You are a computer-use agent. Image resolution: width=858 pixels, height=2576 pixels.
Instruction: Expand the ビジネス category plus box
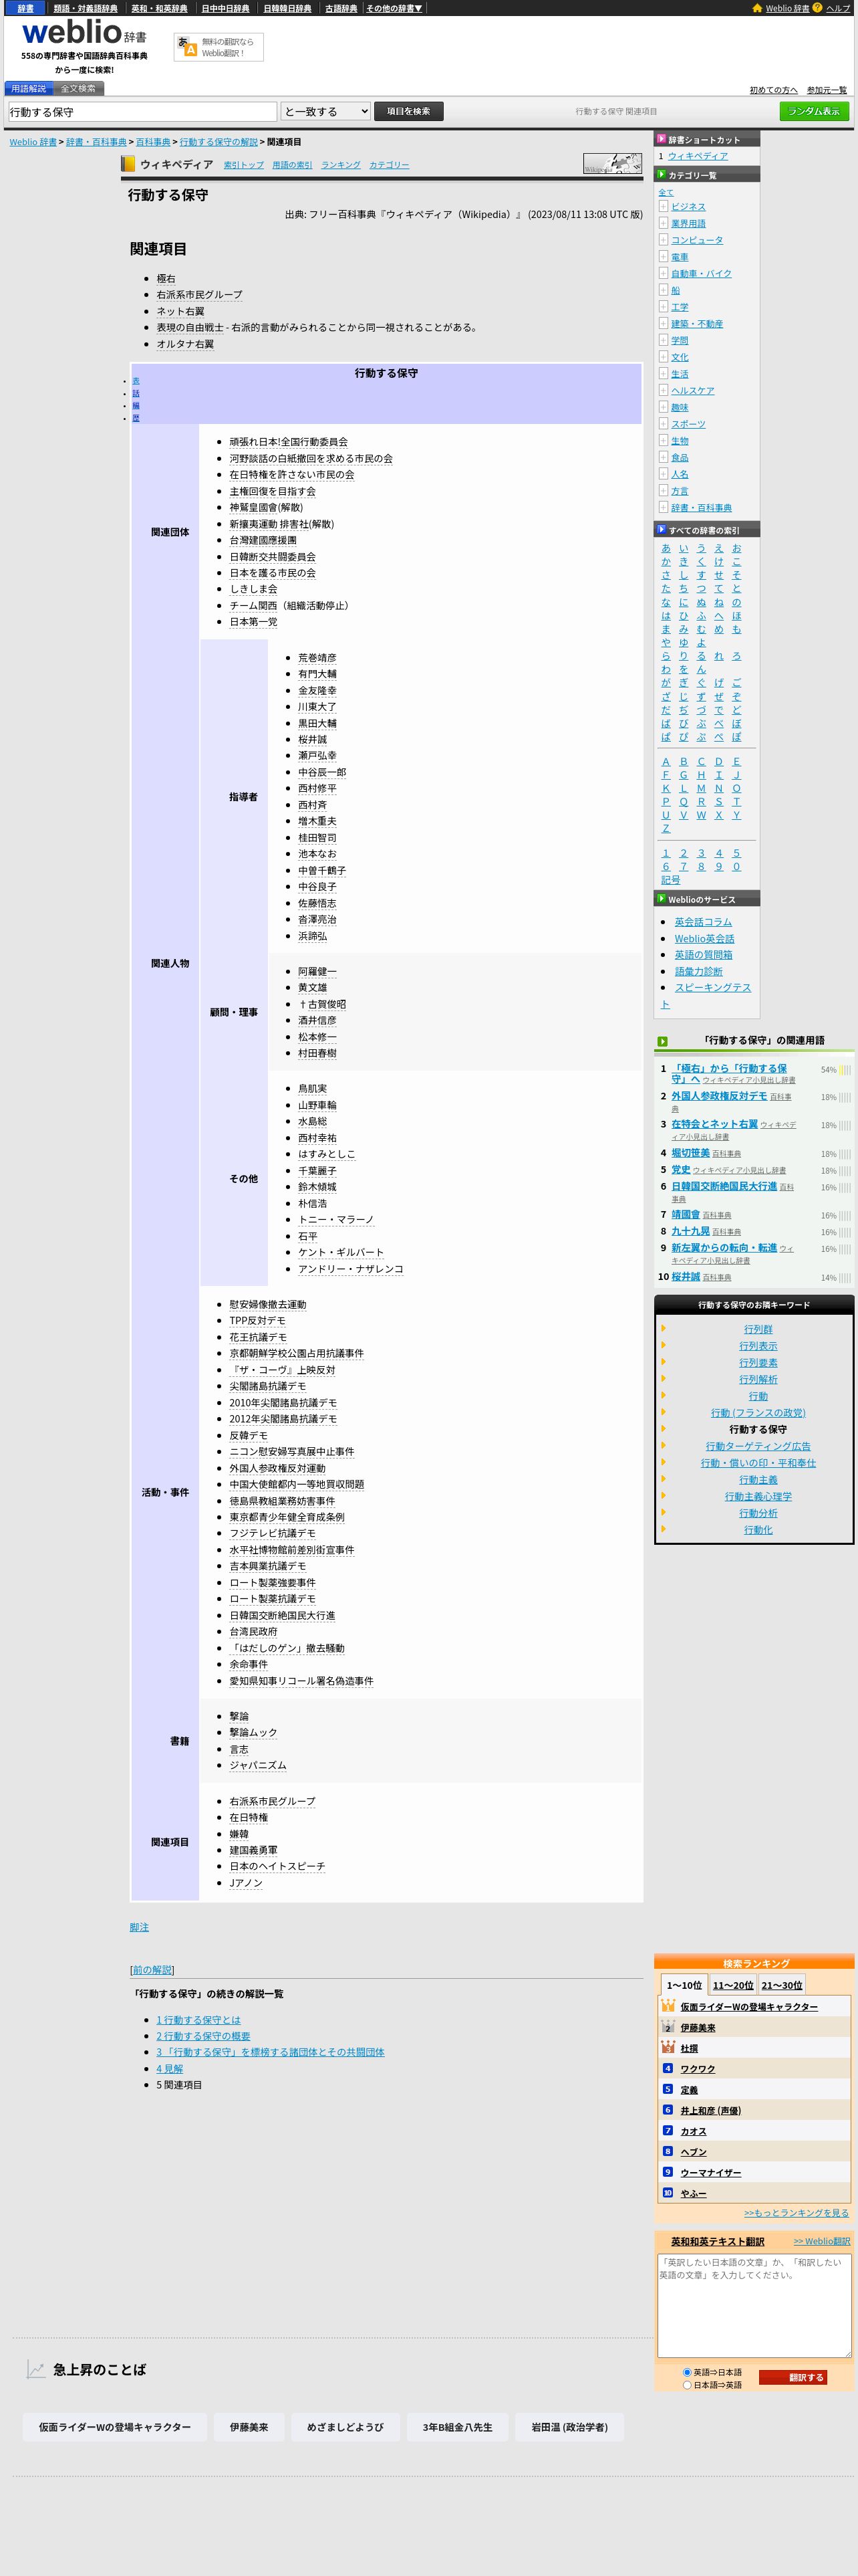664,206
